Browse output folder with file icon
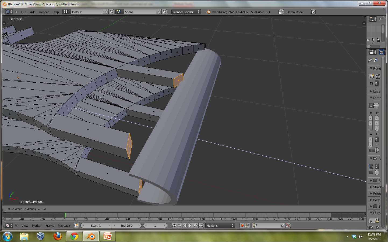The height and width of the screenshot is (242, 388). 377,221
